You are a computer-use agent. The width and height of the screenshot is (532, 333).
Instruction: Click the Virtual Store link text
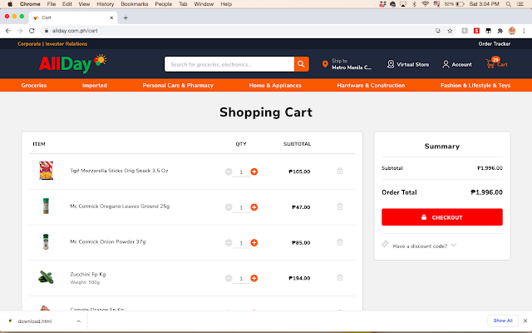point(413,65)
